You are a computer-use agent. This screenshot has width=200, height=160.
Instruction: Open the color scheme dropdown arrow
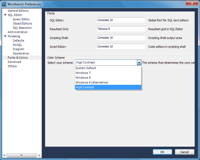(139, 62)
